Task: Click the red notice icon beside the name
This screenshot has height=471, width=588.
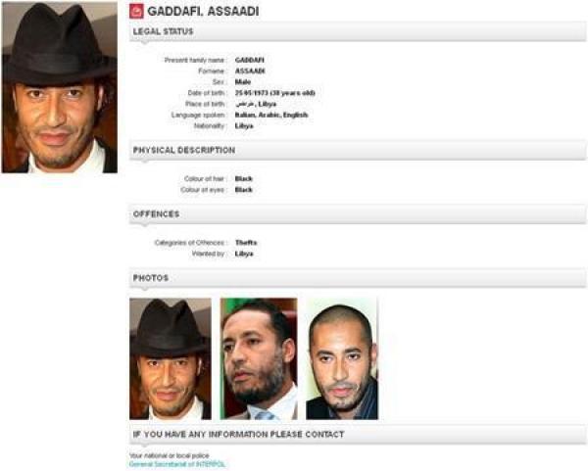Action: (x=136, y=11)
